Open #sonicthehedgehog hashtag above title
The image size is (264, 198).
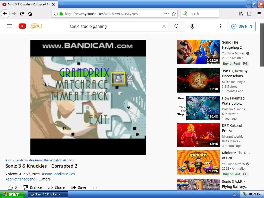(x=49, y=160)
